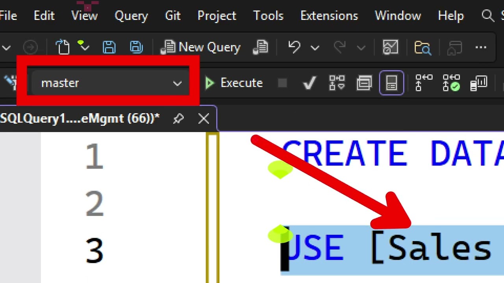
Task: Open the toolbar overflow ellipsis
Action: pyautogui.click(x=481, y=47)
